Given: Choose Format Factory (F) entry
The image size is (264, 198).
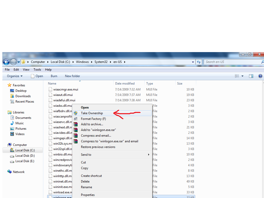Looking at the screenshot, I should pos(112,119).
